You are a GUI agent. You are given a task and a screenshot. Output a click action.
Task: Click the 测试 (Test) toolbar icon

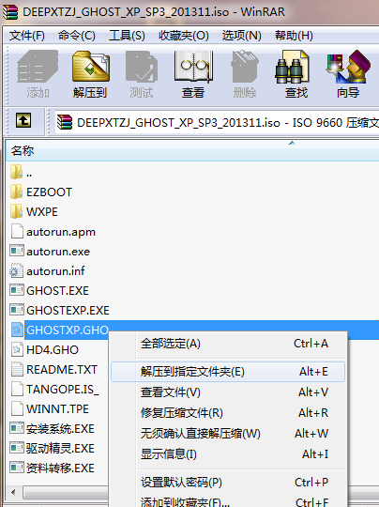pos(142,67)
